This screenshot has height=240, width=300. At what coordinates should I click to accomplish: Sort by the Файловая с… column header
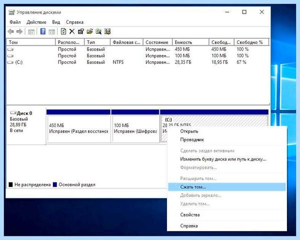[x=126, y=42]
